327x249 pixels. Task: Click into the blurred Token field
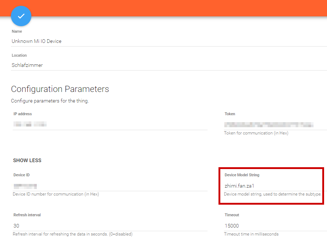(276, 124)
